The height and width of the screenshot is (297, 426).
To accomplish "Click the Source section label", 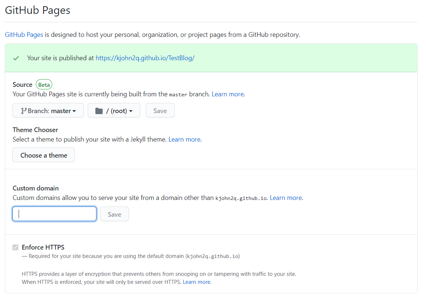I will tap(23, 85).
